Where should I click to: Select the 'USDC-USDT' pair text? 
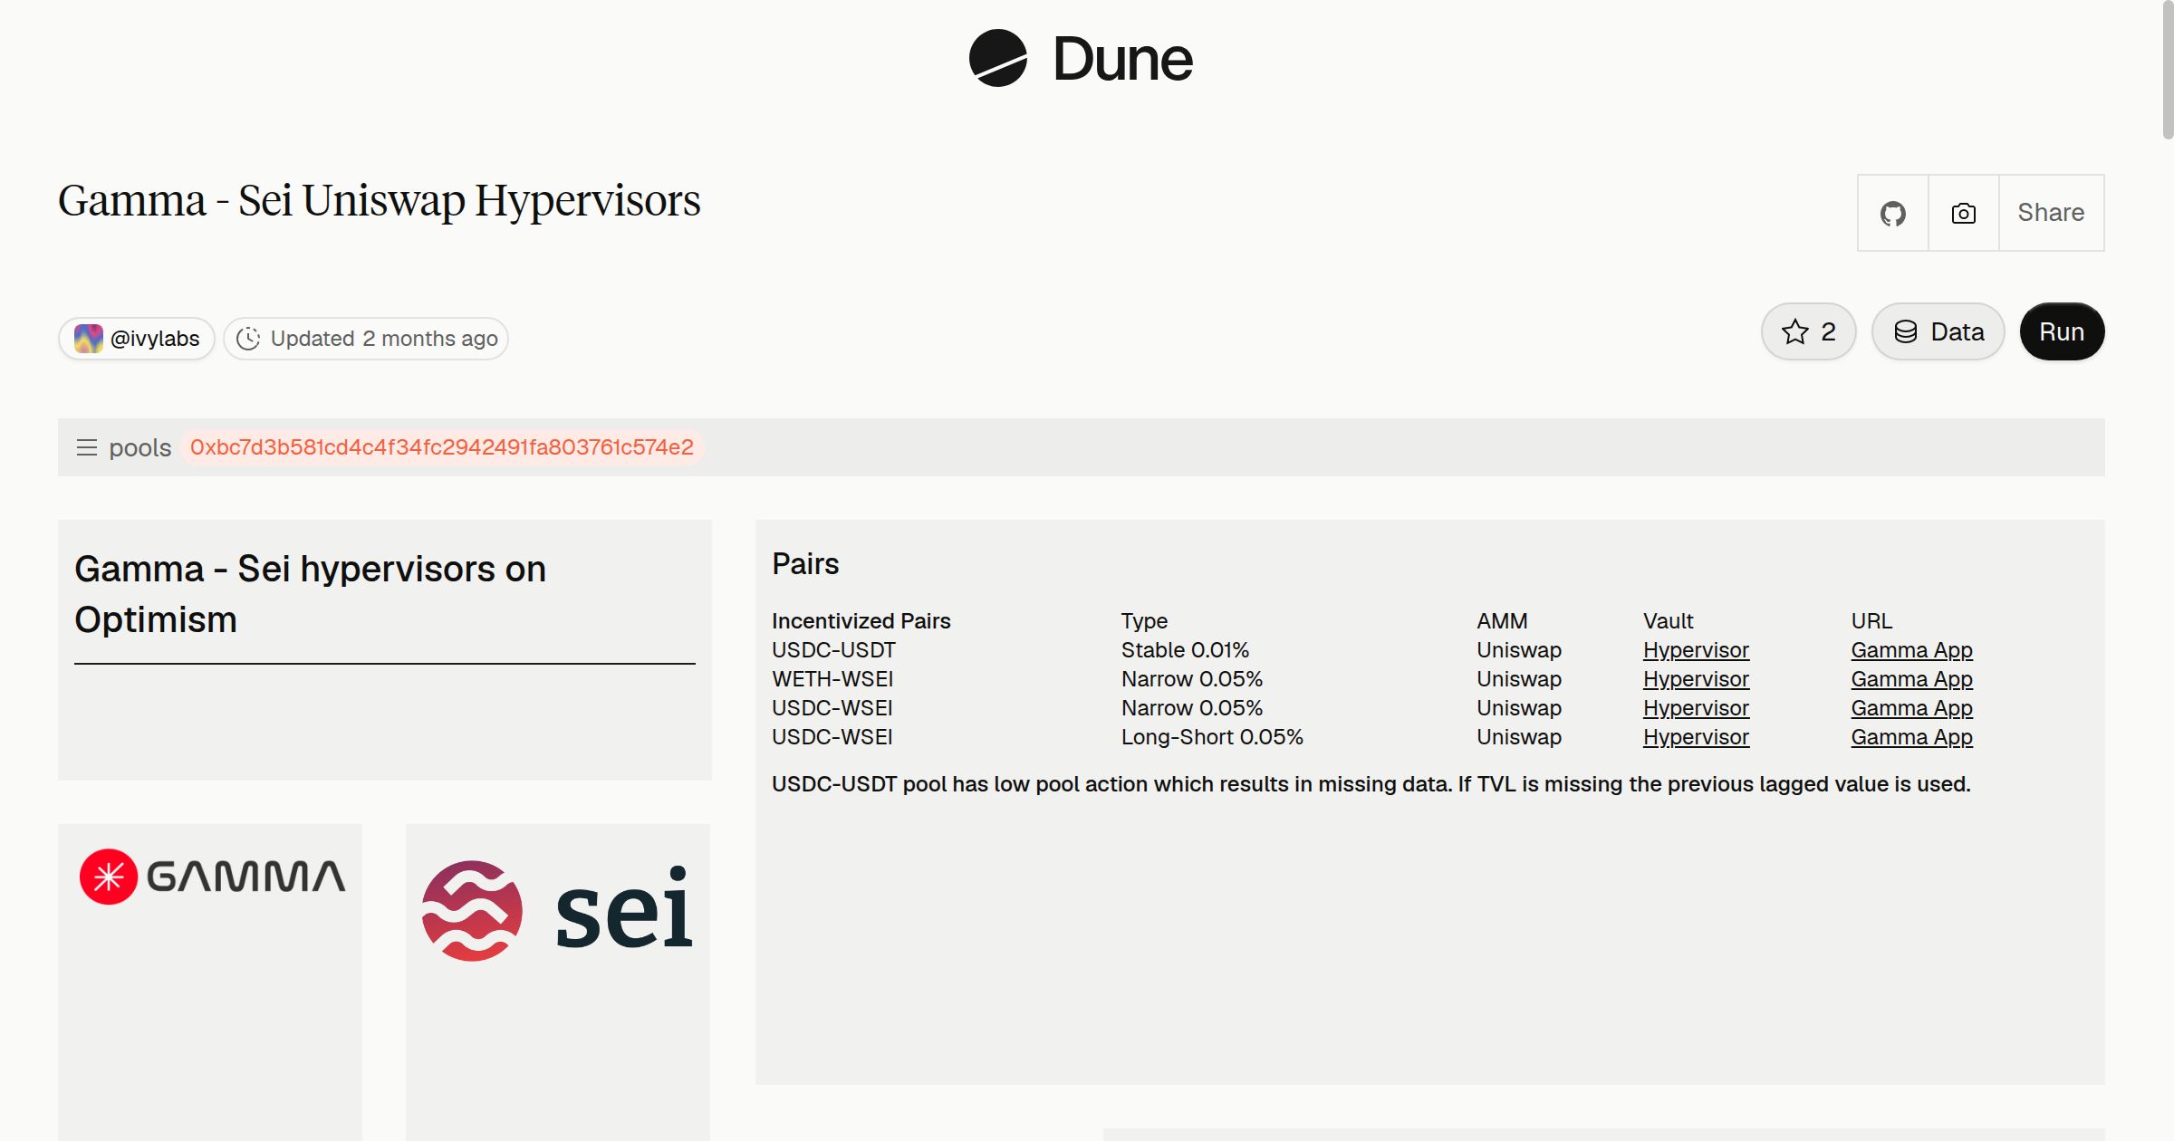(833, 650)
